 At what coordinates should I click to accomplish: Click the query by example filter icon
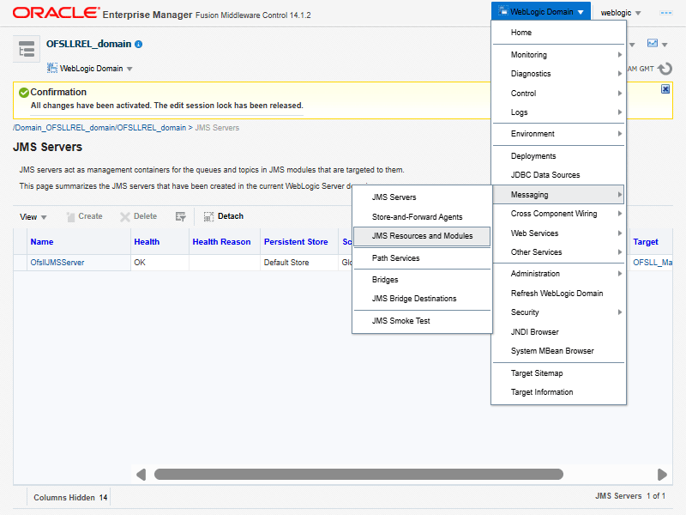(x=180, y=216)
